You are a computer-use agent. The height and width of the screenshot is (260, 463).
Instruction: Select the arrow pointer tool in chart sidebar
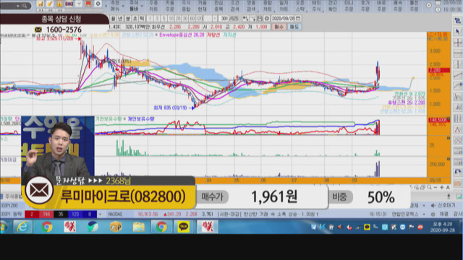457,32
